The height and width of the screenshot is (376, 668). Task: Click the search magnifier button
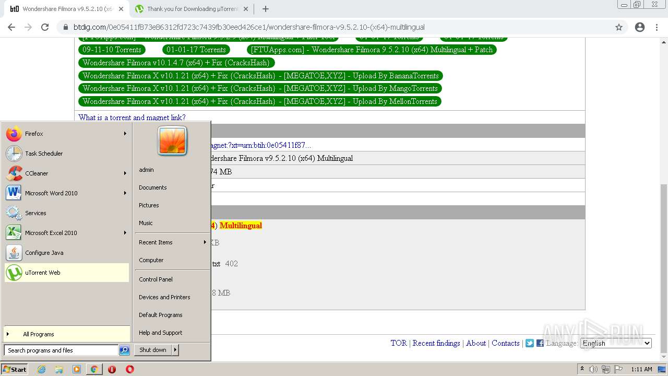pos(124,350)
